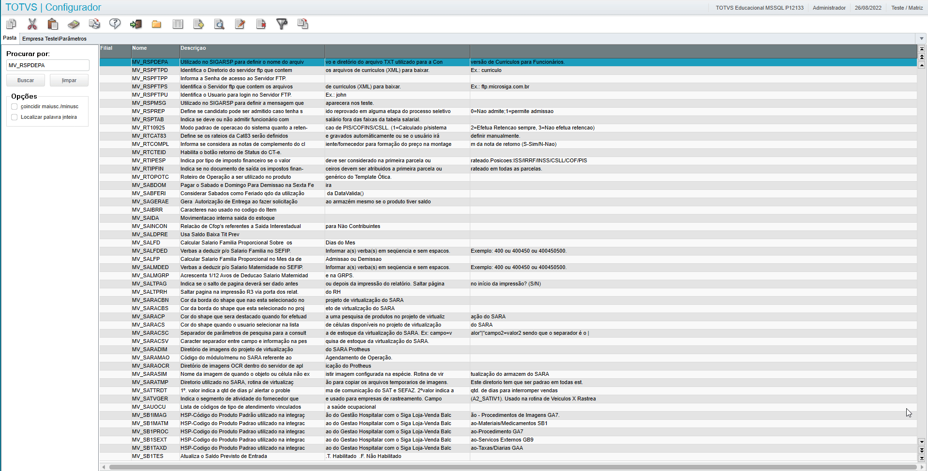Click the single line up arrow button
The width and height of the screenshot is (928, 471).
click(922, 65)
